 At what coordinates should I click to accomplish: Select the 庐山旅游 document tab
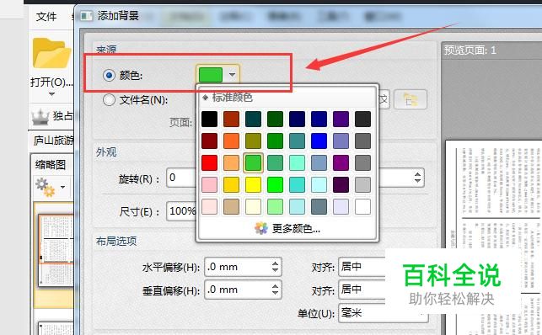[x=53, y=141]
